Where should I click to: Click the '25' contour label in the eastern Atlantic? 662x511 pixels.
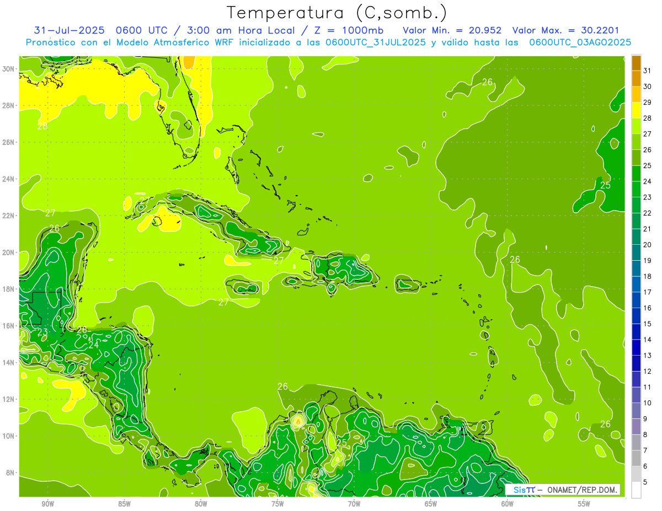pyautogui.click(x=606, y=185)
